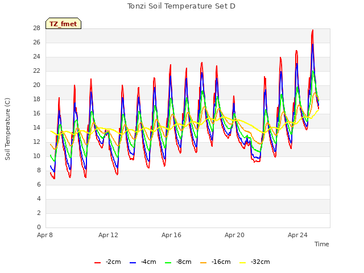364x273 pixels.
Task: Click the -32cm yellow legend swatch
Action: tap(243, 263)
